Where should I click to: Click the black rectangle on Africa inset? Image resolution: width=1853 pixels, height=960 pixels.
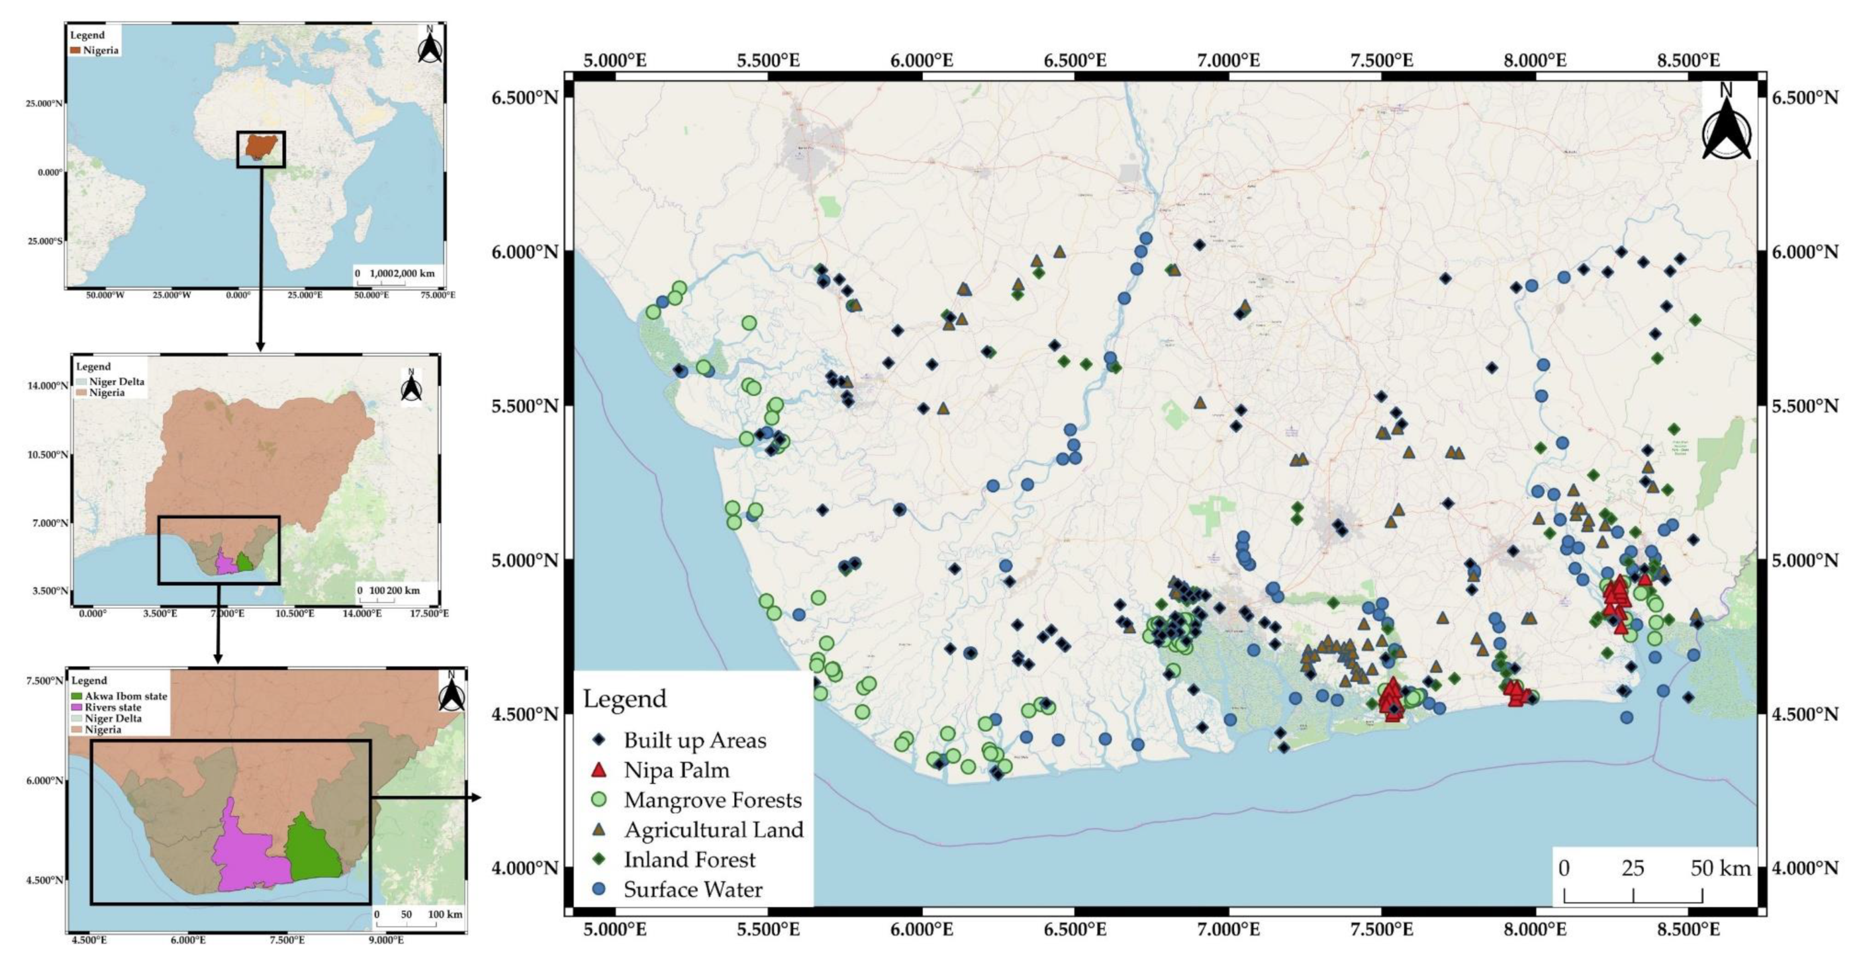(261, 149)
